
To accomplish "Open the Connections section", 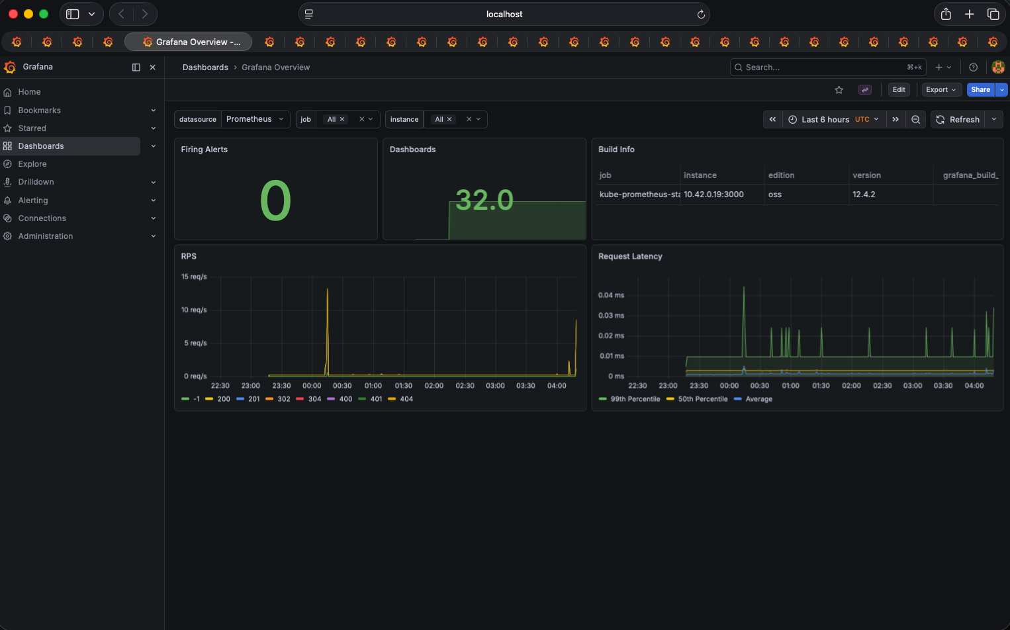I will (x=42, y=218).
